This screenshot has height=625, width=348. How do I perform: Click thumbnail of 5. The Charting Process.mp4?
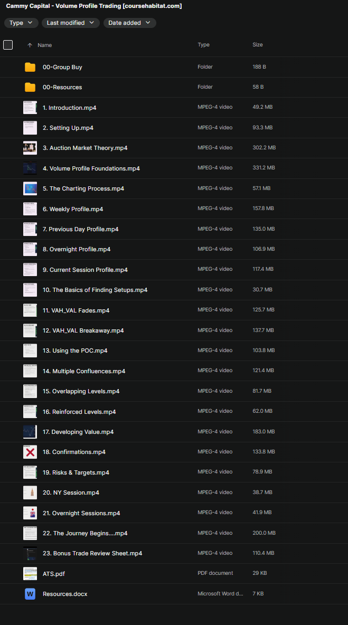click(30, 188)
